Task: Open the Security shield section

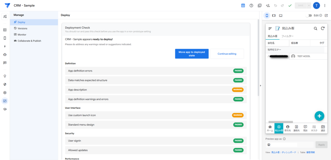Action: [x=5, y=85]
